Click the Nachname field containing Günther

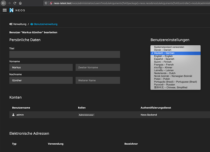click(x=41, y=80)
